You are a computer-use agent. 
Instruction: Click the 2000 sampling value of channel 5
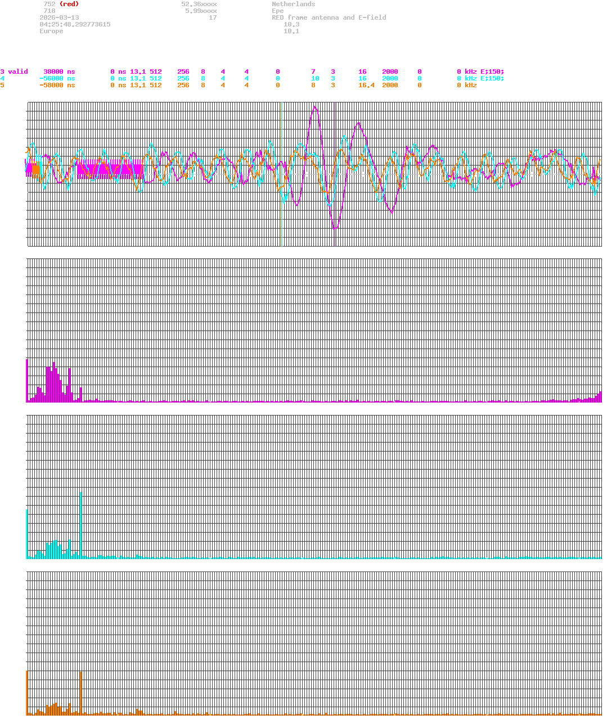click(390, 86)
